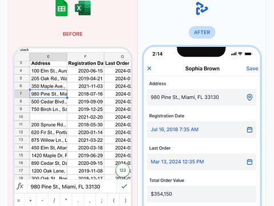274x206 pixels.
Task: Tap the location pin icon in Address field
Action: tap(249, 97)
